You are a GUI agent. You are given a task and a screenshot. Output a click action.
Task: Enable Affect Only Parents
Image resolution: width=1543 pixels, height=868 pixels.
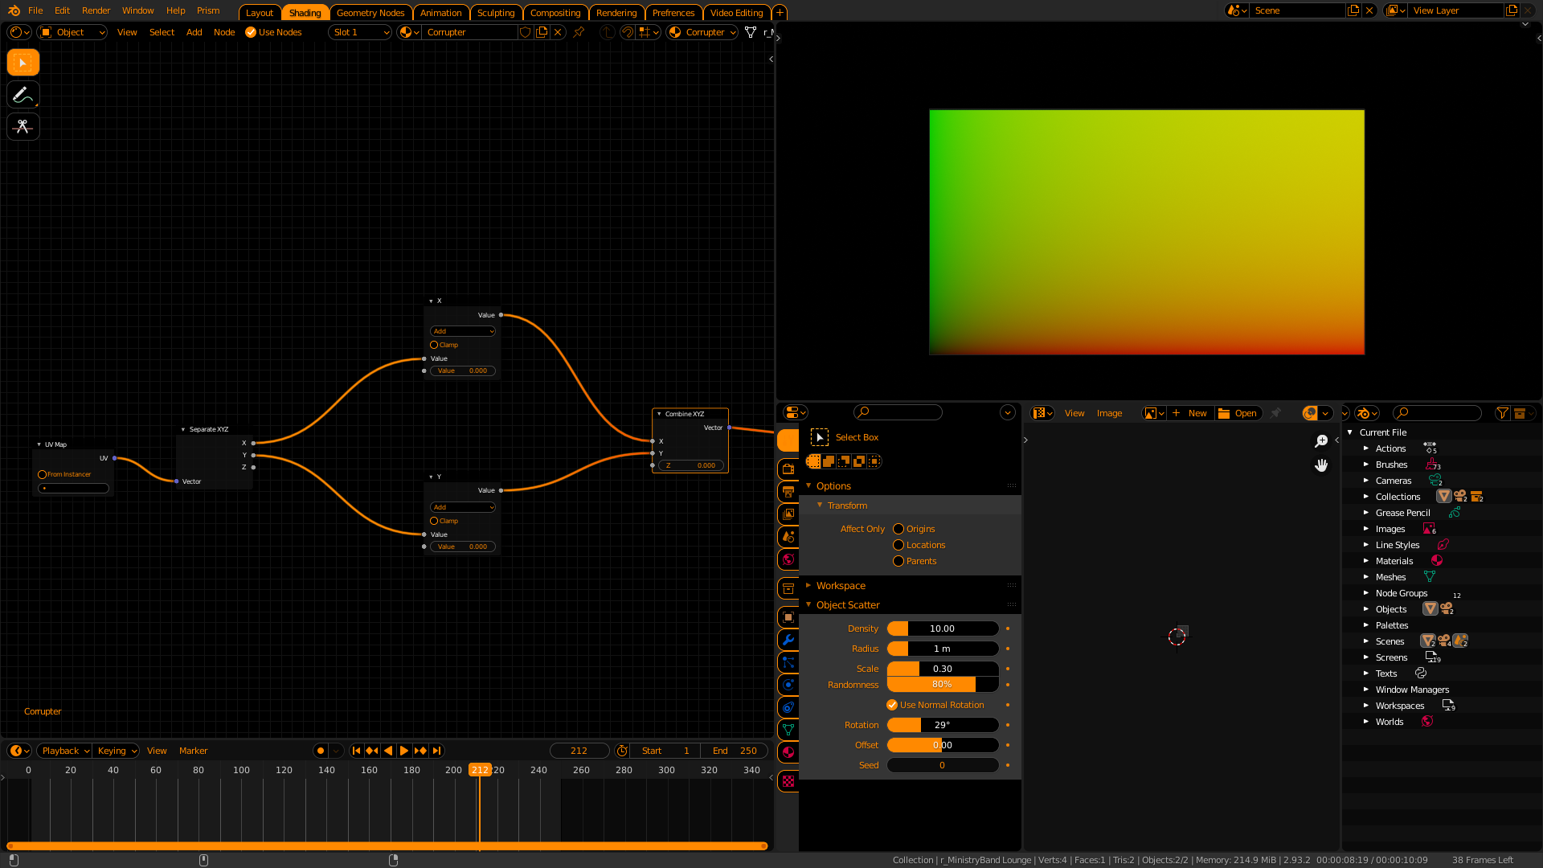coord(898,561)
